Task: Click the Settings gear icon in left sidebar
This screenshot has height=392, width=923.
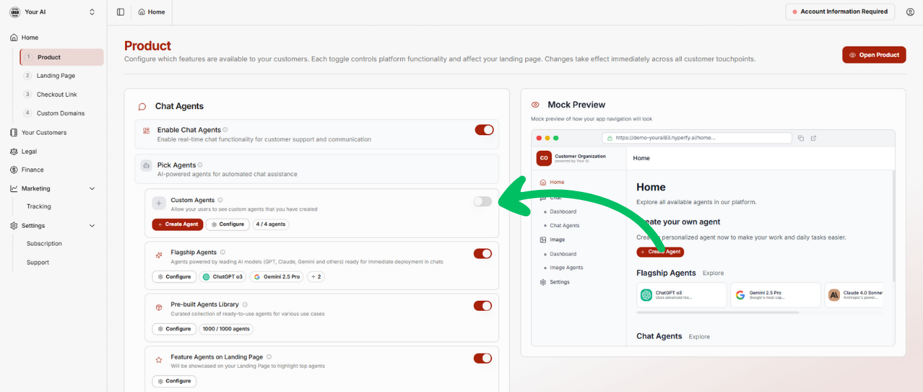Action: 14,226
